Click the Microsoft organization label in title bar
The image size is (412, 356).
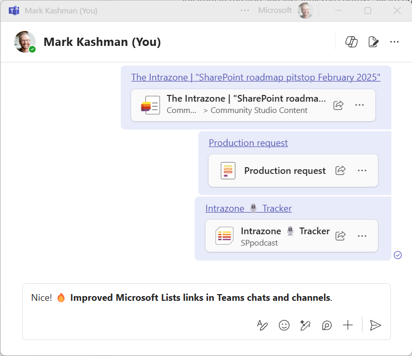point(275,10)
